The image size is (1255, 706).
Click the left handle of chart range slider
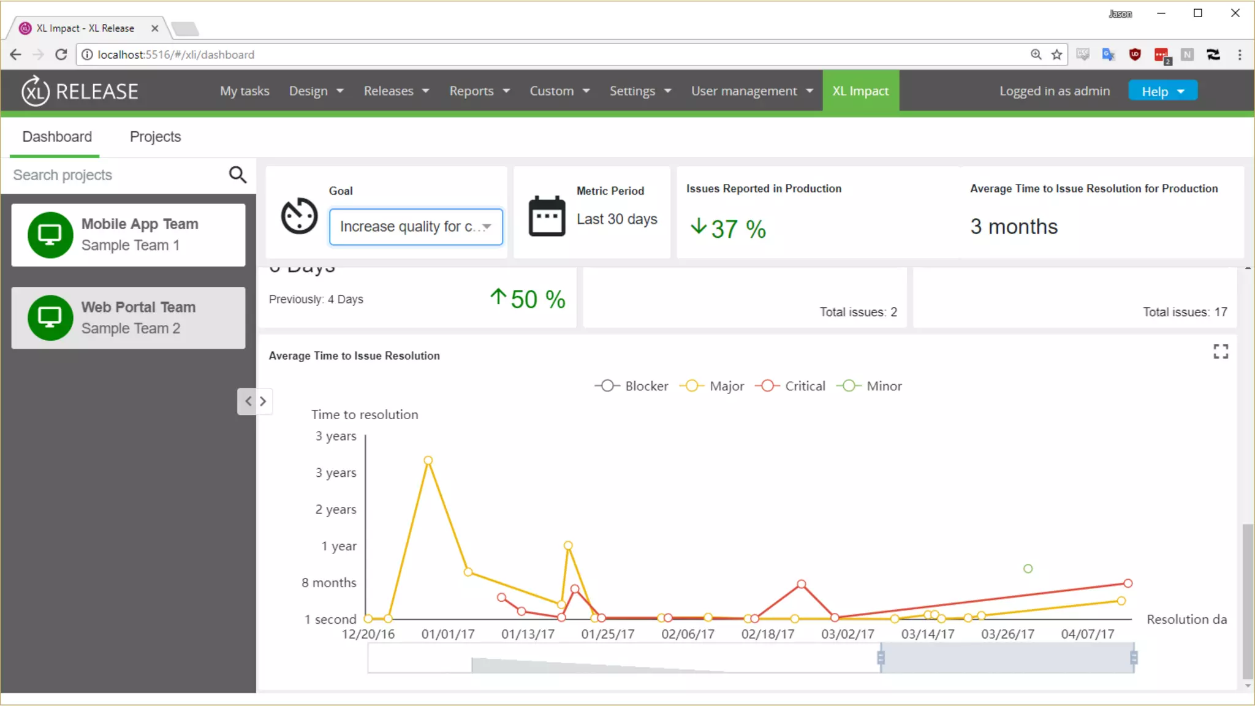click(x=881, y=658)
